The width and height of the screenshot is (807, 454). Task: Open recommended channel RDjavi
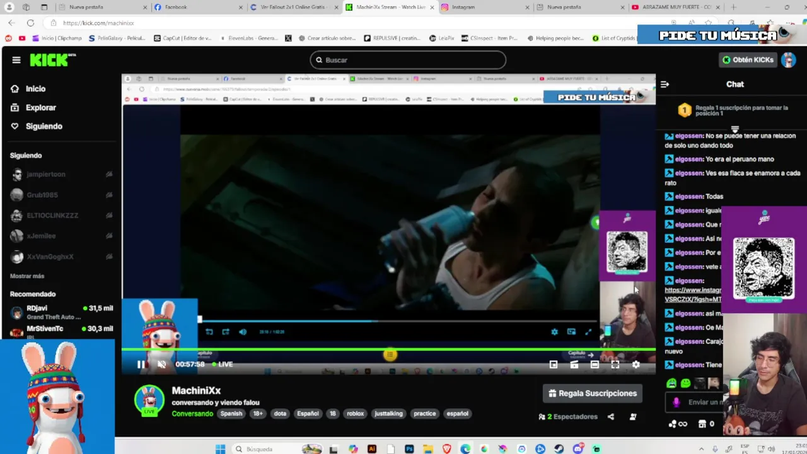pyautogui.click(x=61, y=312)
